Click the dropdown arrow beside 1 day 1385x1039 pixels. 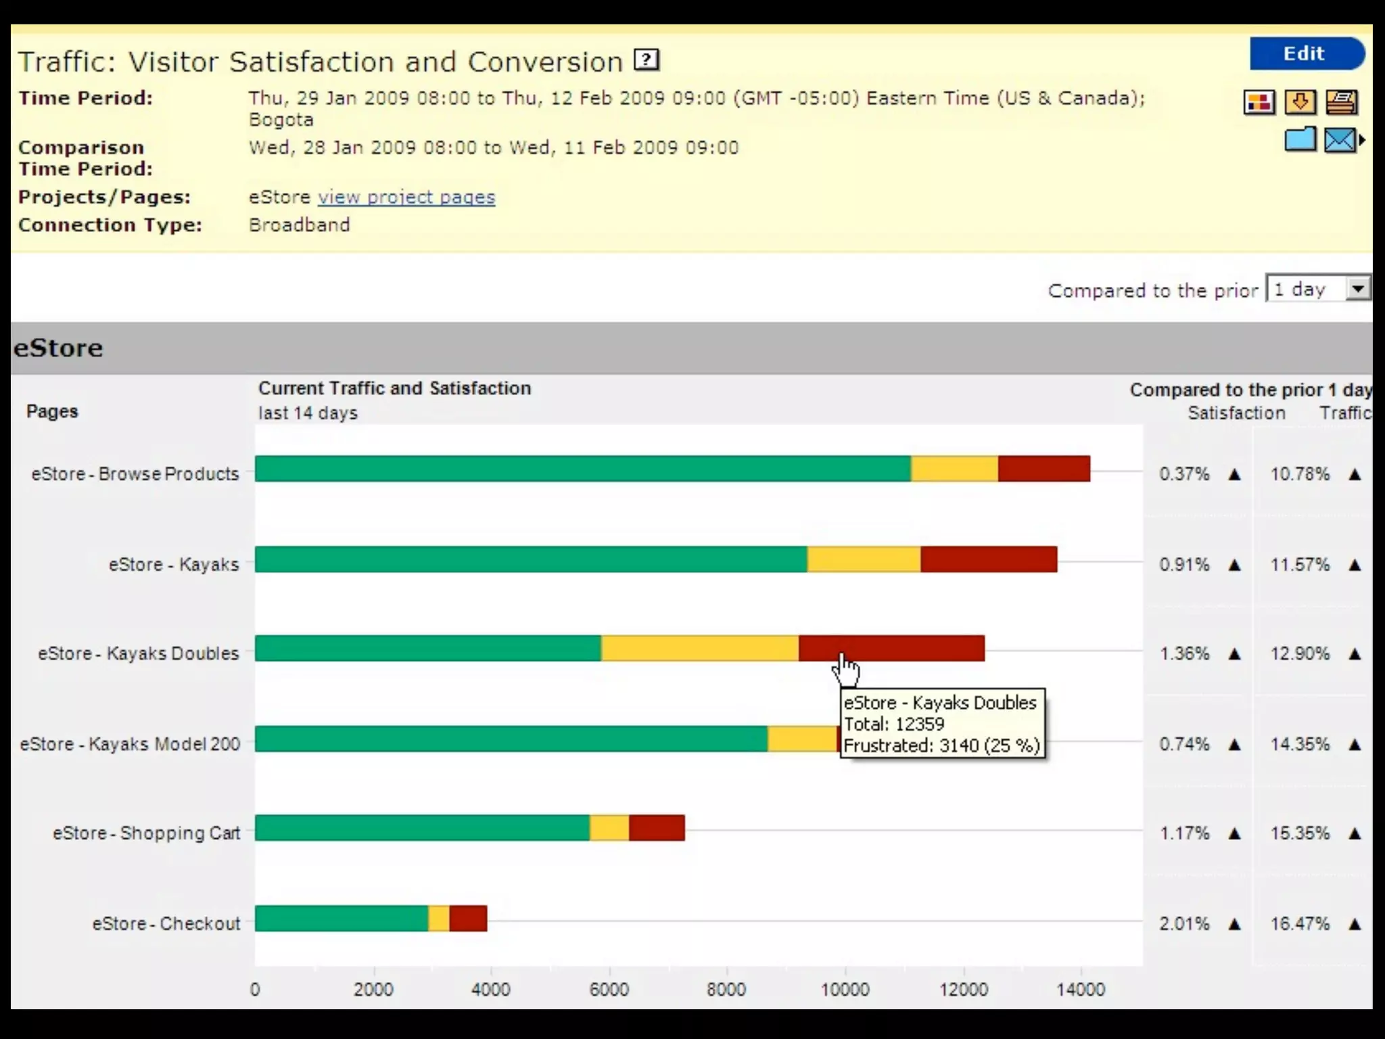[x=1357, y=290]
